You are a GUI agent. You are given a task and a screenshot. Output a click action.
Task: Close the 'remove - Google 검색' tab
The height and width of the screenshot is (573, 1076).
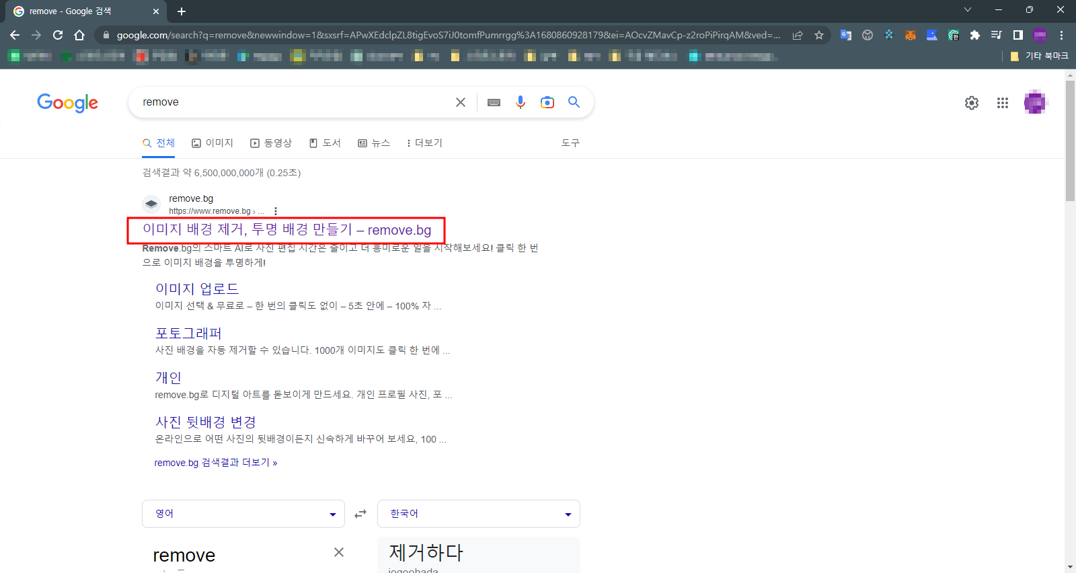click(x=156, y=11)
